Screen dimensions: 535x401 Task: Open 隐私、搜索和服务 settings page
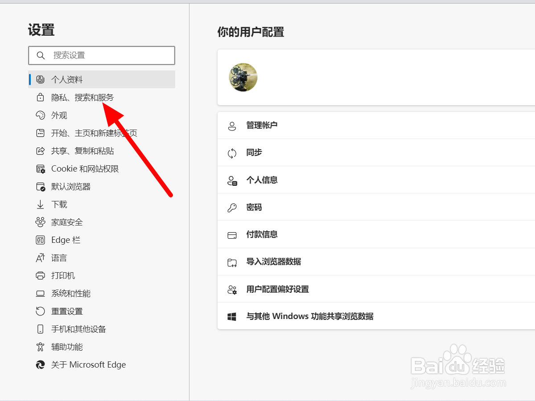tap(102, 98)
